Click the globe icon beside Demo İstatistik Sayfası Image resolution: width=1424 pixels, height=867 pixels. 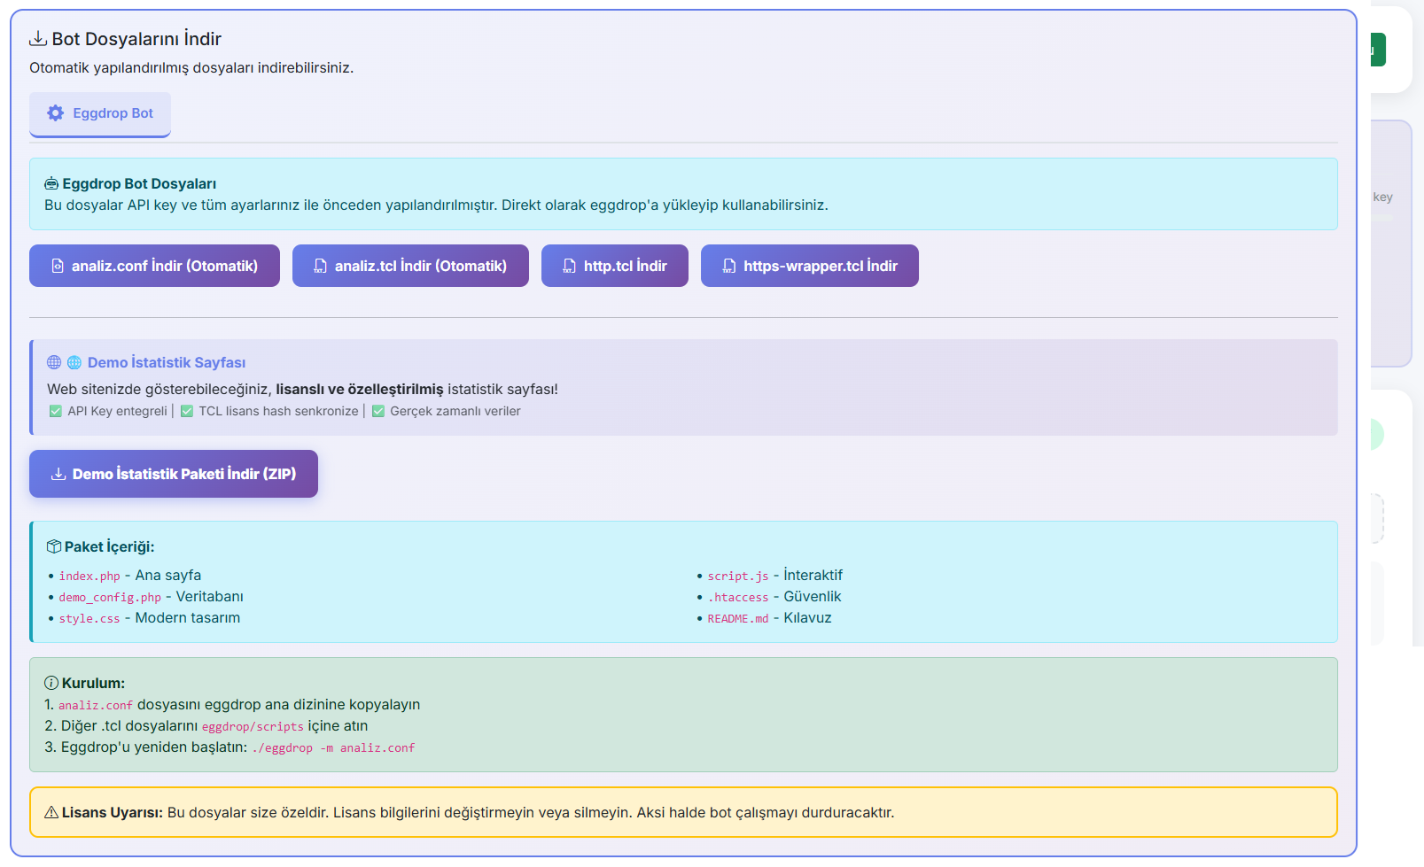(54, 362)
